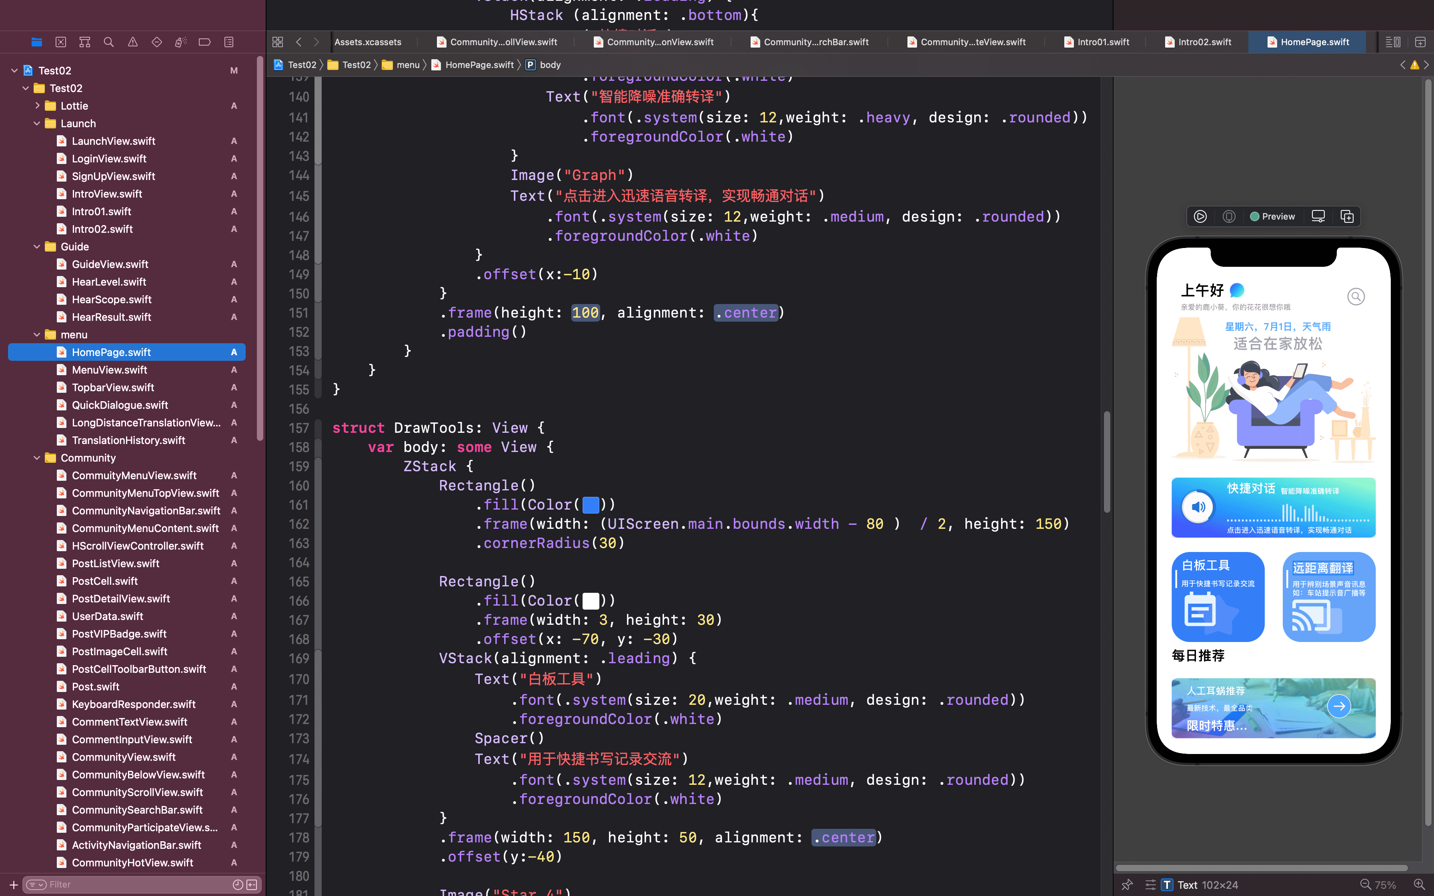Select the live preview play icon
This screenshot has width=1434, height=896.
click(1200, 216)
